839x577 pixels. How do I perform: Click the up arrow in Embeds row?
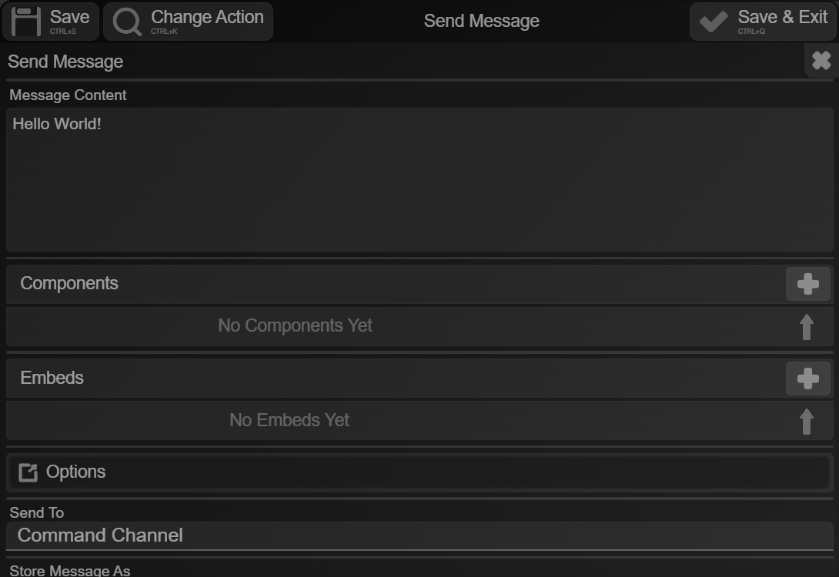(x=806, y=422)
